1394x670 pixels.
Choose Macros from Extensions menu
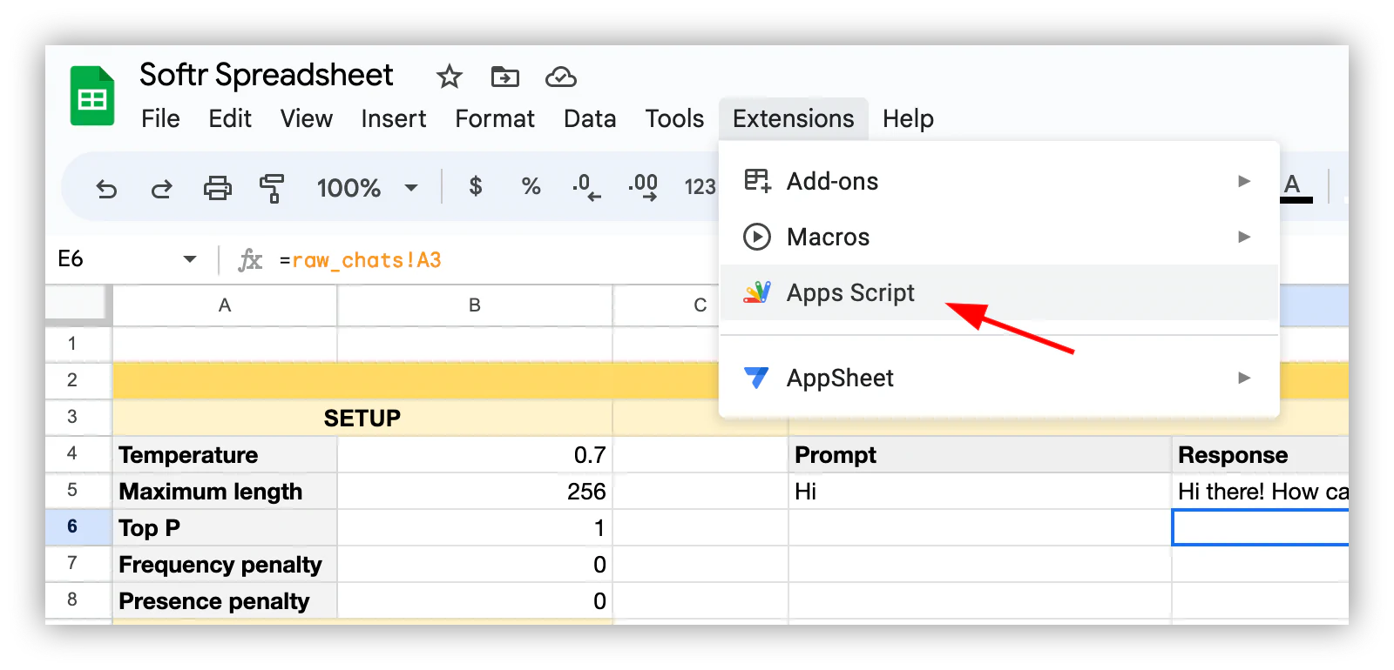click(x=999, y=237)
